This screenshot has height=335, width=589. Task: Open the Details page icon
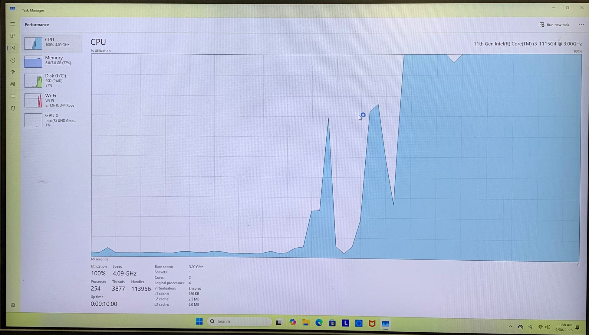13,96
